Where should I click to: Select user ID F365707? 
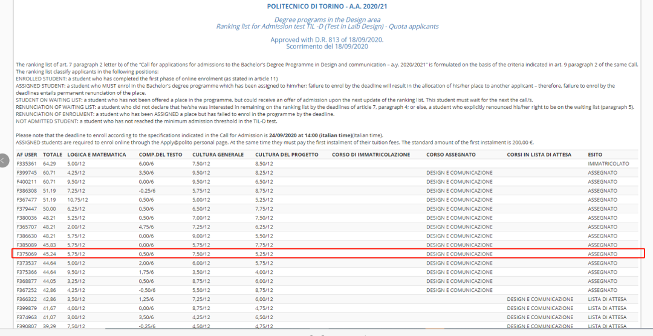coord(27,227)
